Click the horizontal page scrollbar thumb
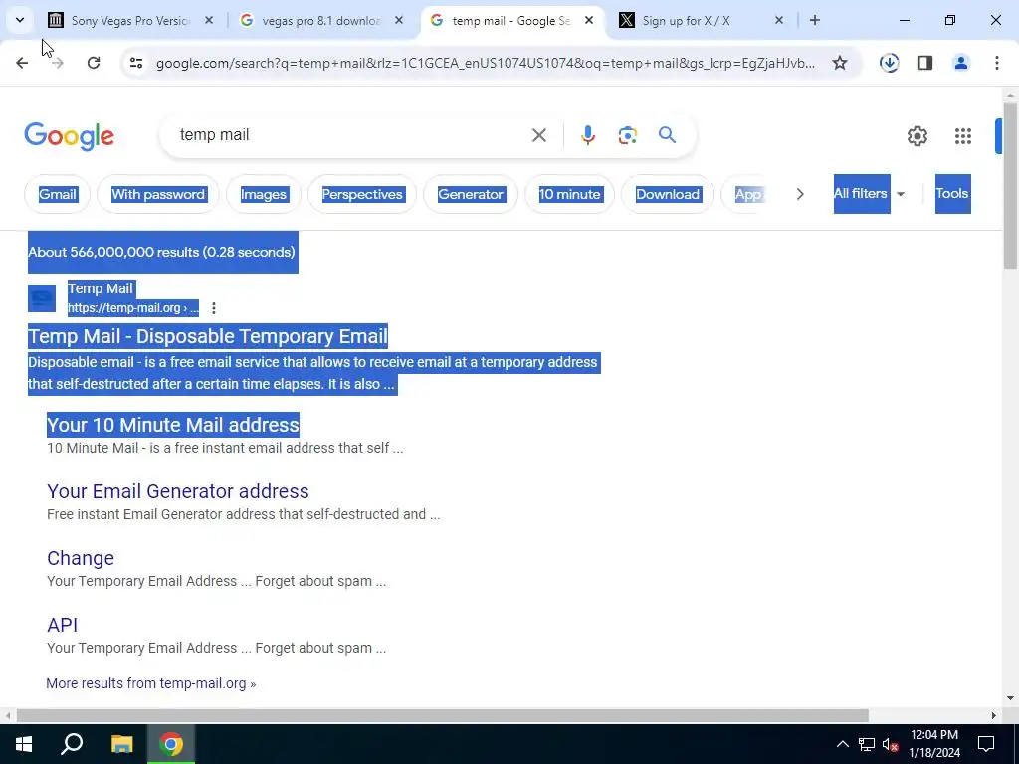The height and width of the screenshot is (764, 1019). 442,715
